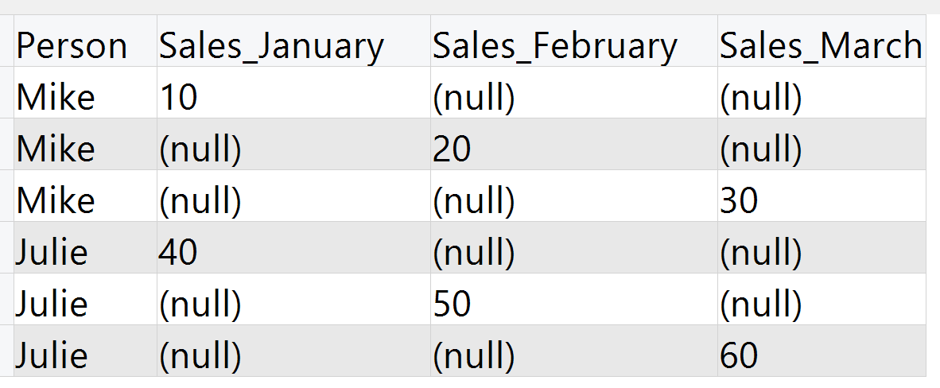Viewport: 940px width, 388px height.
Task: Click the cell with value 50
Action: [x=573, y=299]
